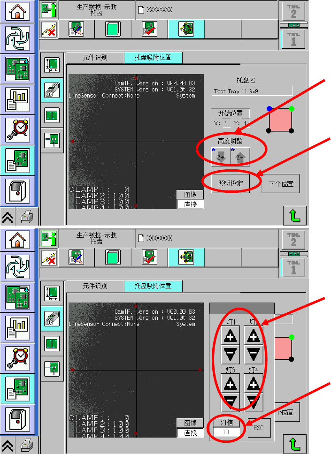Click green return arrow in upper screenshot
The height and width of the screenshot is (454, 331).
294,216
